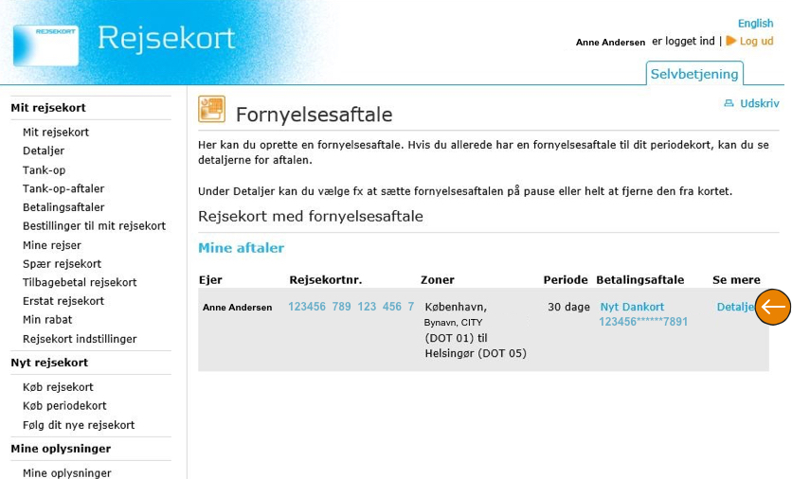Open Følg dit nye rejsekort

coord(79,425)
